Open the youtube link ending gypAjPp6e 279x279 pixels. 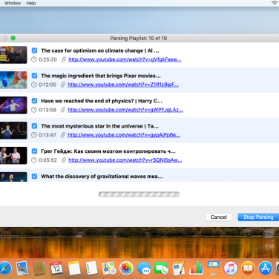[124, 135]
